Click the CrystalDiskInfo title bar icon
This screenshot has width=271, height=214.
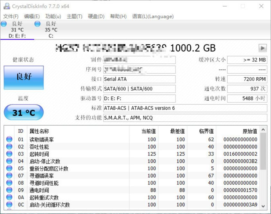(x=7, y=6)
